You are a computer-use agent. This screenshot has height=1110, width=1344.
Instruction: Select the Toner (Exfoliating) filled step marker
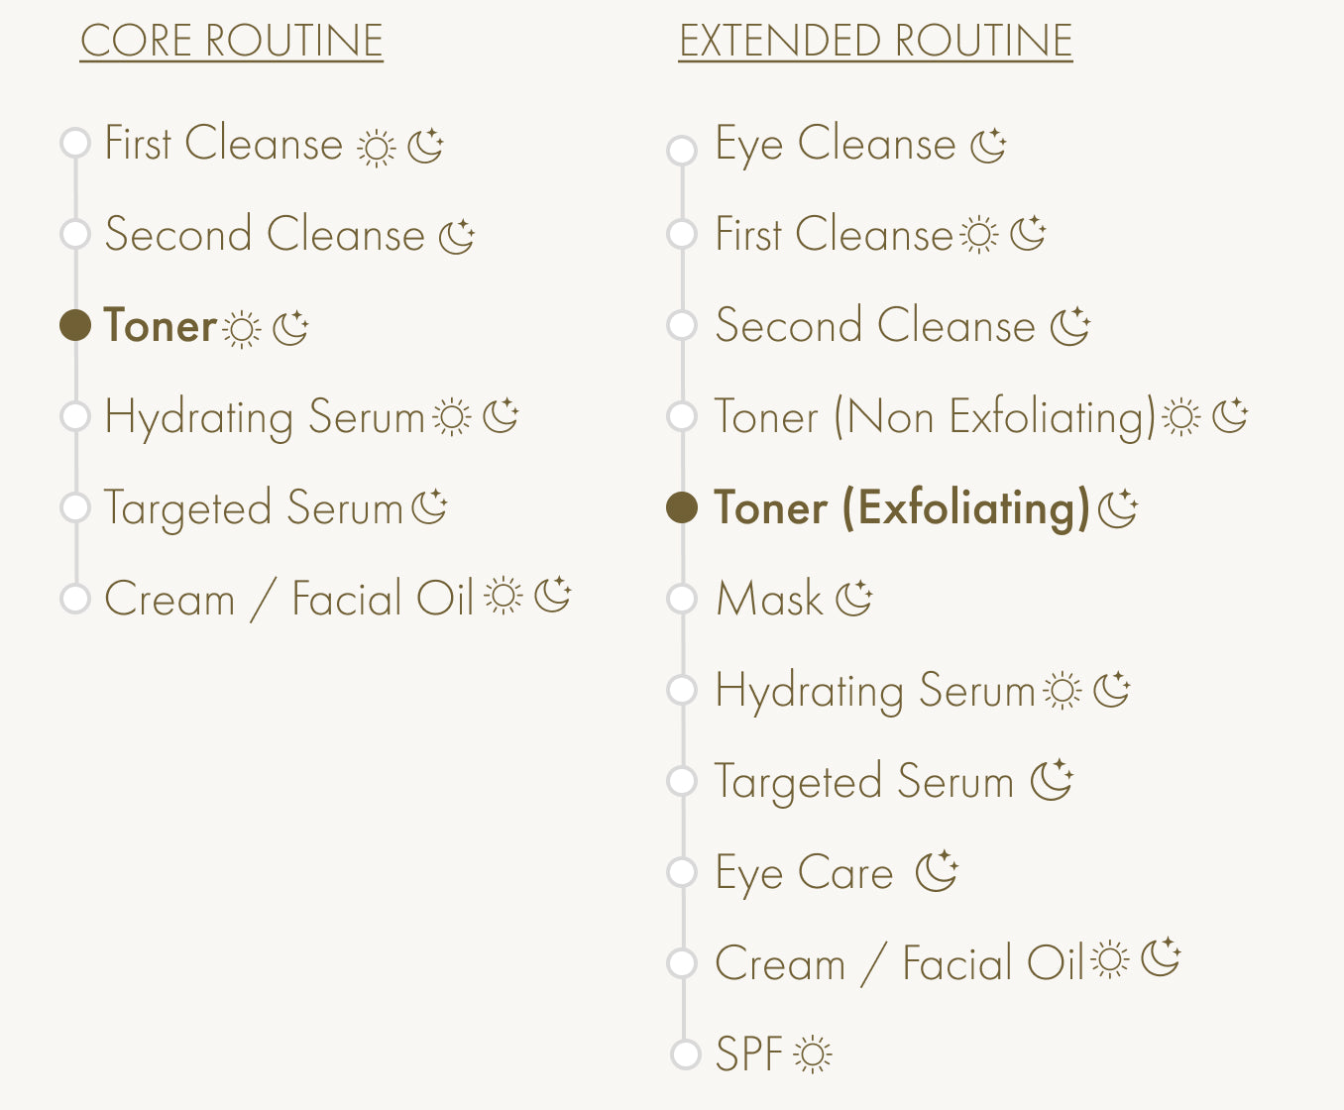click(x=682, y=507)
